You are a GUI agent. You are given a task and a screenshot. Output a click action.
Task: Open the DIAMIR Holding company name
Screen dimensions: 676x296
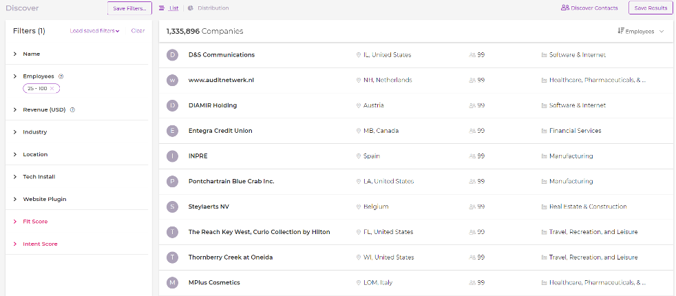213,105
